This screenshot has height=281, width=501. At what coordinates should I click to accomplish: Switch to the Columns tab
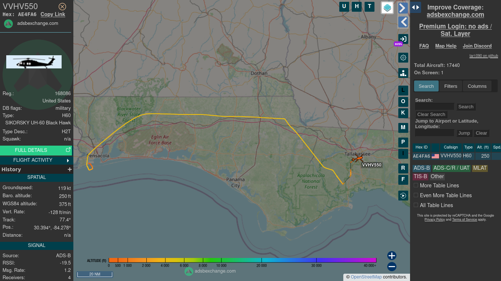[x=477, y=86]
